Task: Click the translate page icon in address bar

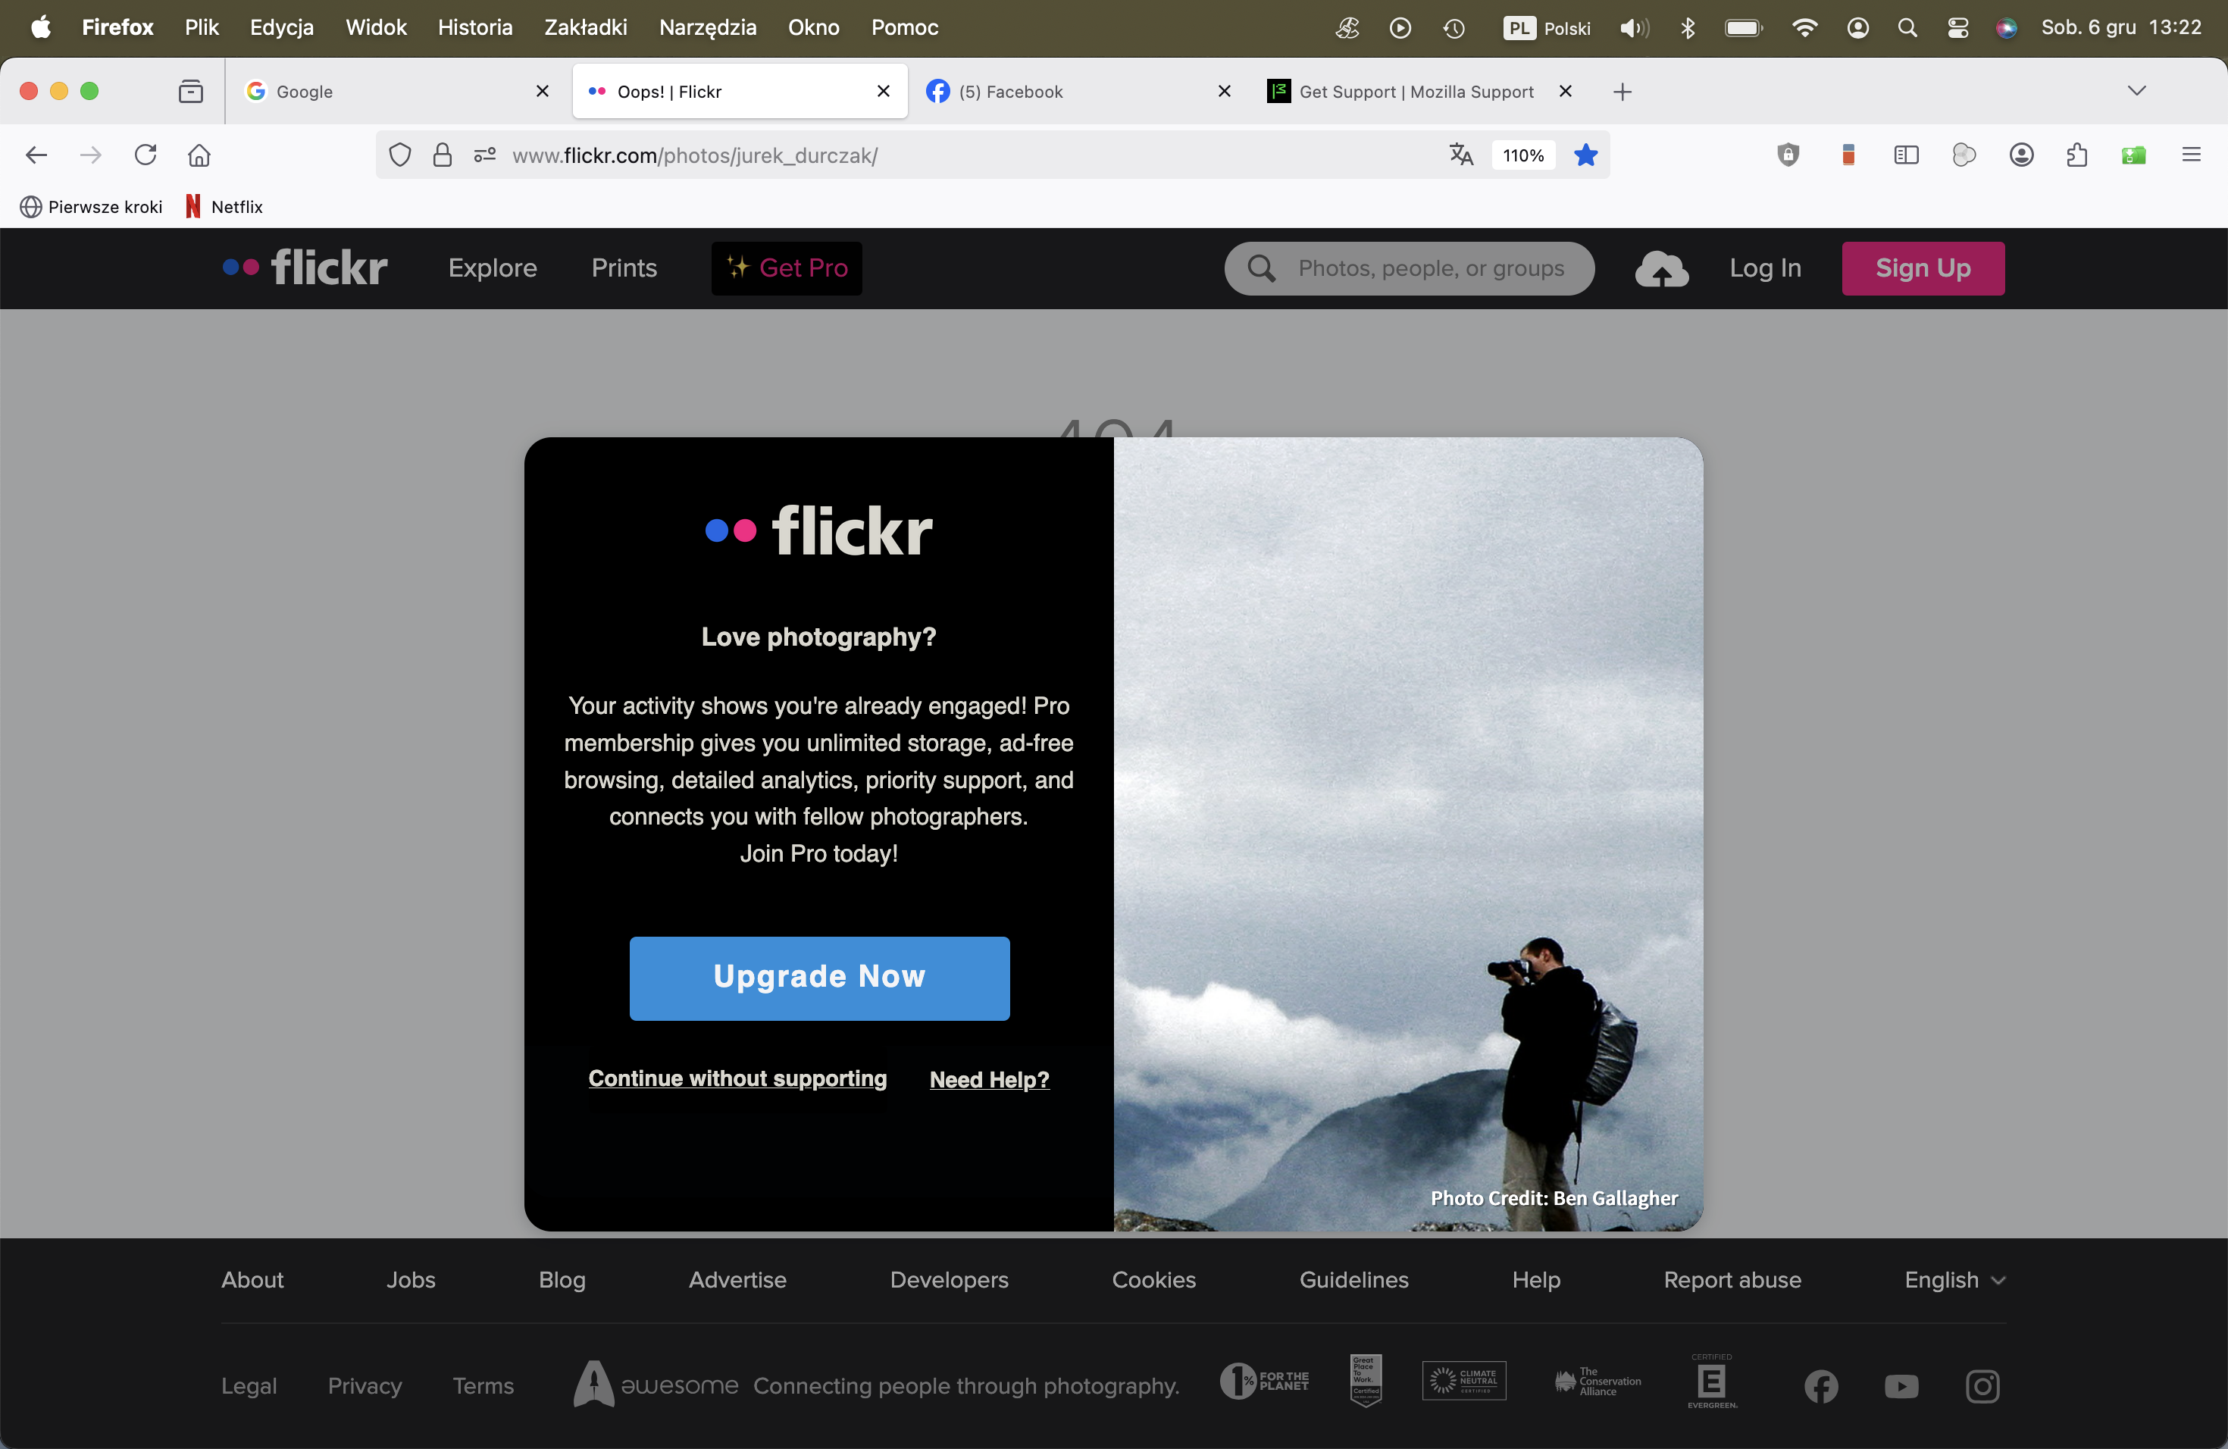Action: (1460, 155)
